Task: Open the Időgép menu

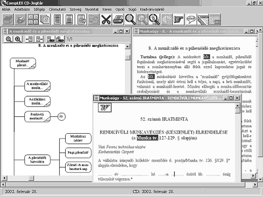Action: (40, 9)
